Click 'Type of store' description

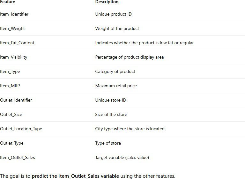coord(108,143)
